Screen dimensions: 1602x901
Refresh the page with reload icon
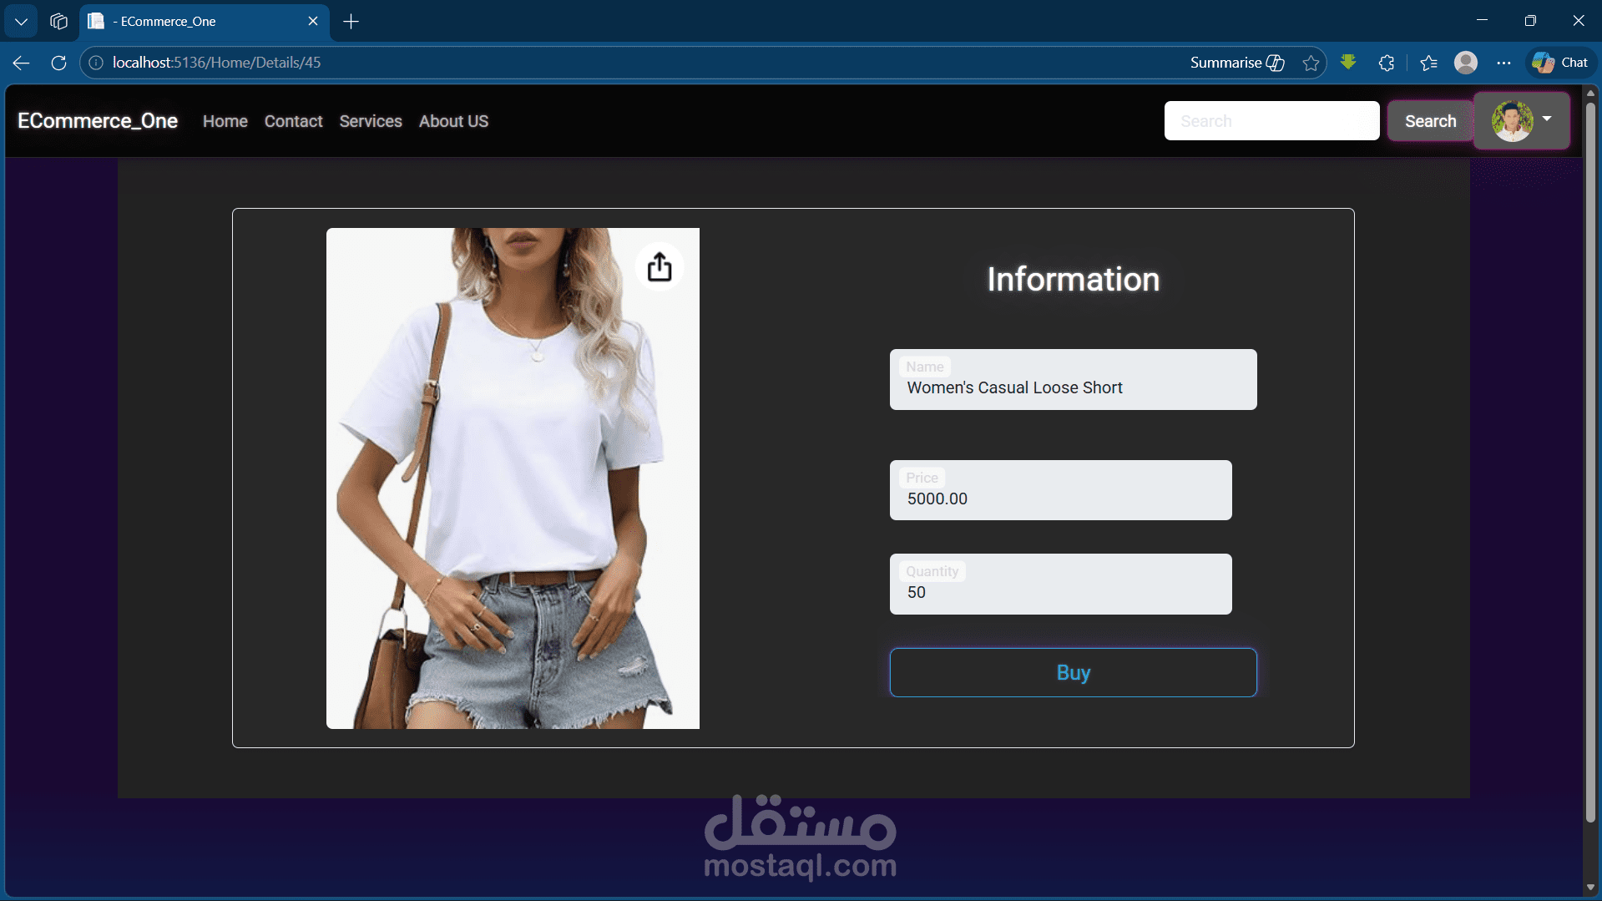pos(58,63)
